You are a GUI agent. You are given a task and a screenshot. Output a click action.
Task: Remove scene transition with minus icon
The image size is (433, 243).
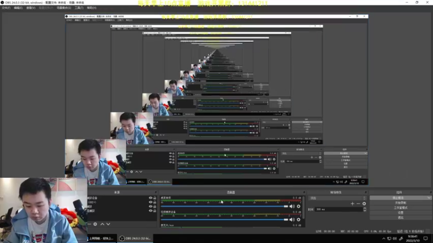click(x=358, y=204)
